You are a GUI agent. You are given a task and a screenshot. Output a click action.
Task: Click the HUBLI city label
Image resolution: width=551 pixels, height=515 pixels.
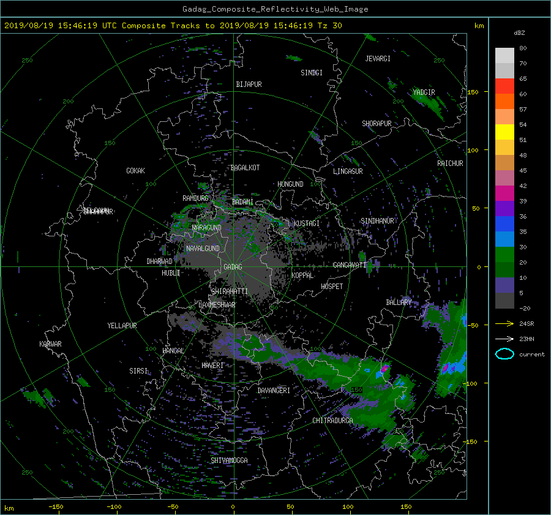click(x=171, y=273)
